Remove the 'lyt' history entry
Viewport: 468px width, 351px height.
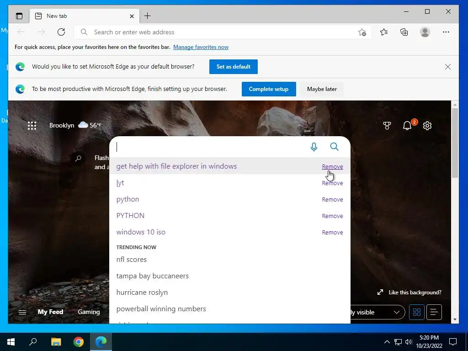point(332,183)
